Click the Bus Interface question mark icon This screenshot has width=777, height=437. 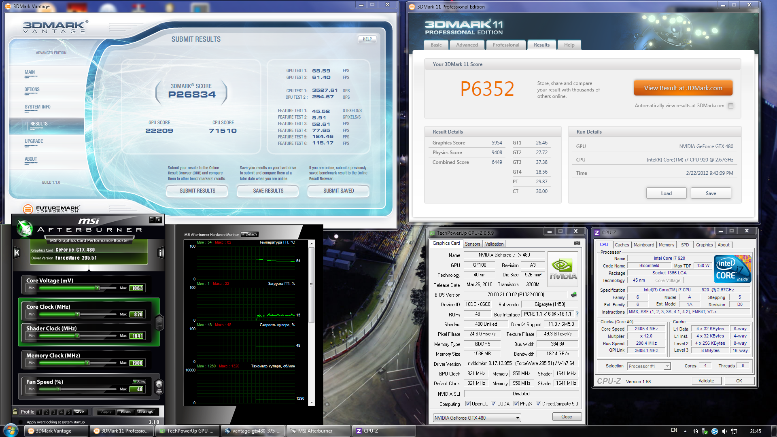[x=577, y=314]
